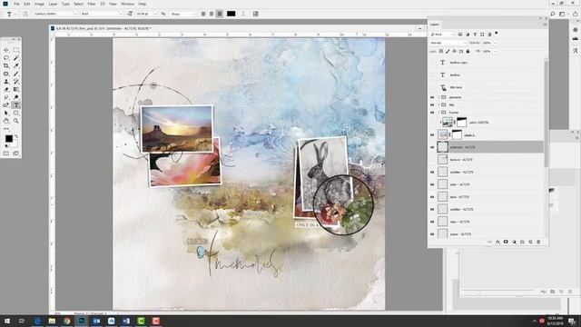This screenshot has height=327, width=581.
Task: Open the Layer menu
Action: pyautogui.click(x=53, y=4)
